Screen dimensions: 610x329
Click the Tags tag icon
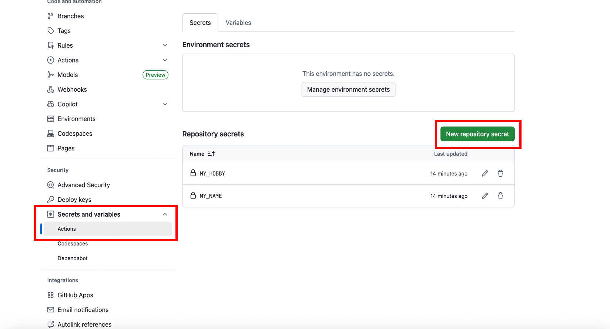pyautogui.click(x=51, y=31)
